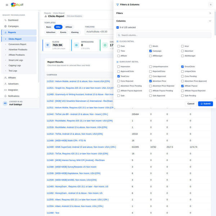
Task: Open Smart Link Logs in sidebar
Action: click(16, 60)
